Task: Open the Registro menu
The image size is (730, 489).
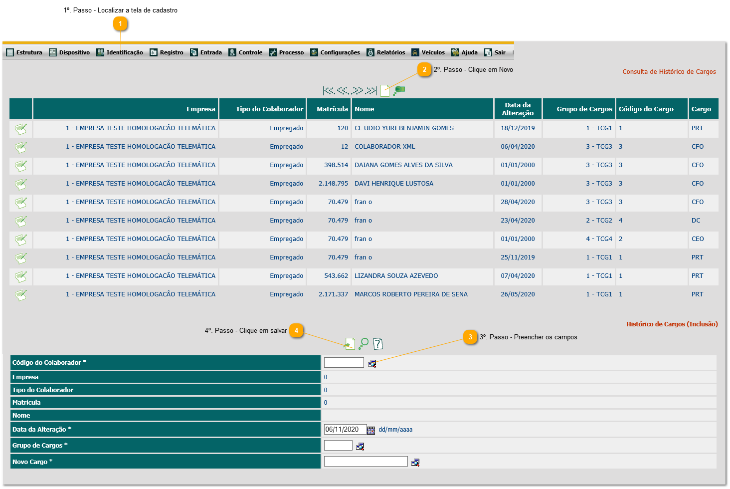Action: (x=167, y=52)
